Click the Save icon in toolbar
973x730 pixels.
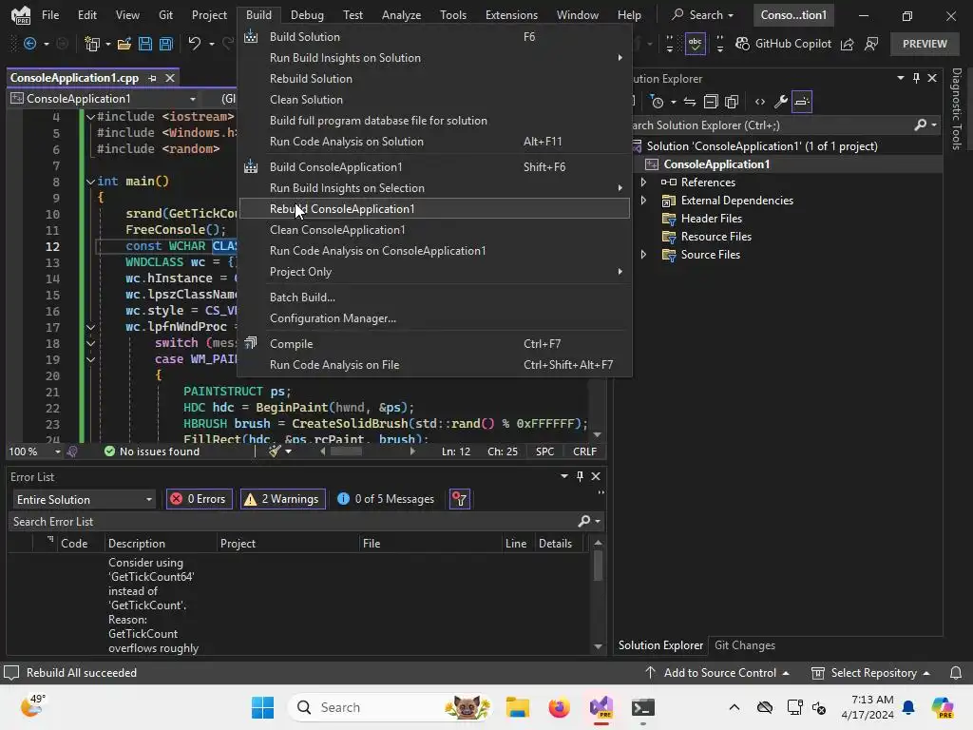[145, 44]
